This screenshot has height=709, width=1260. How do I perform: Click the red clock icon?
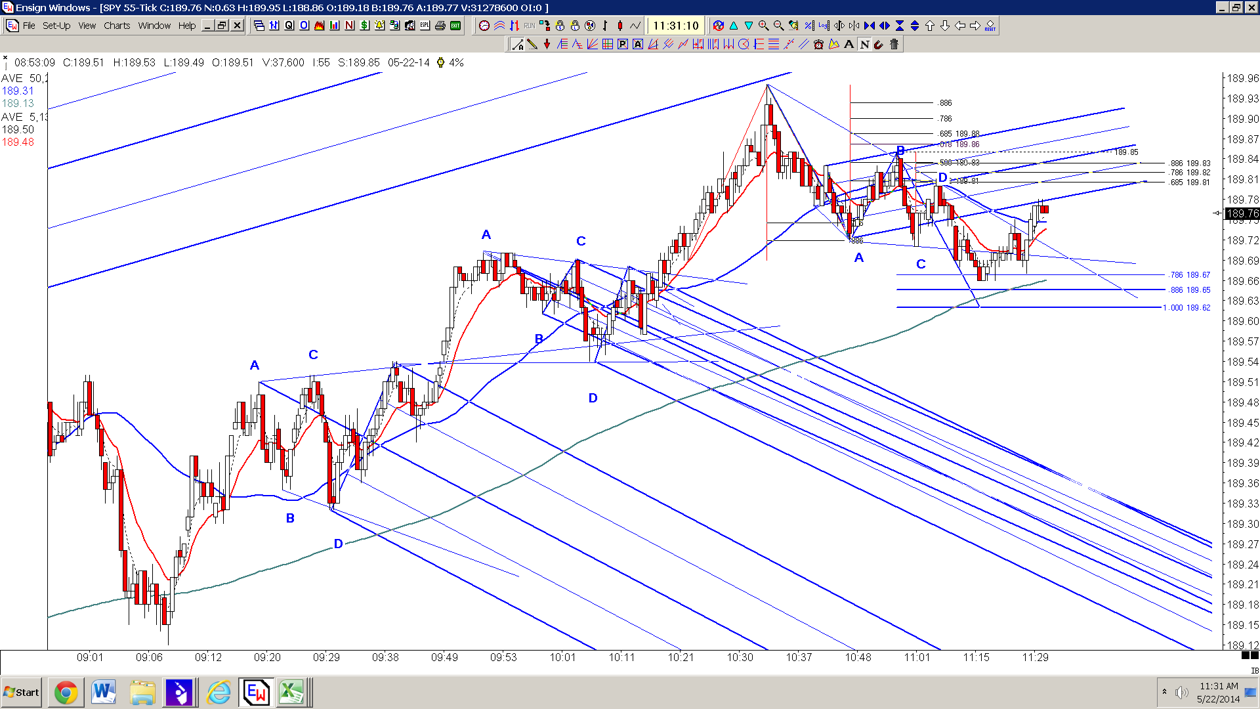484,26
